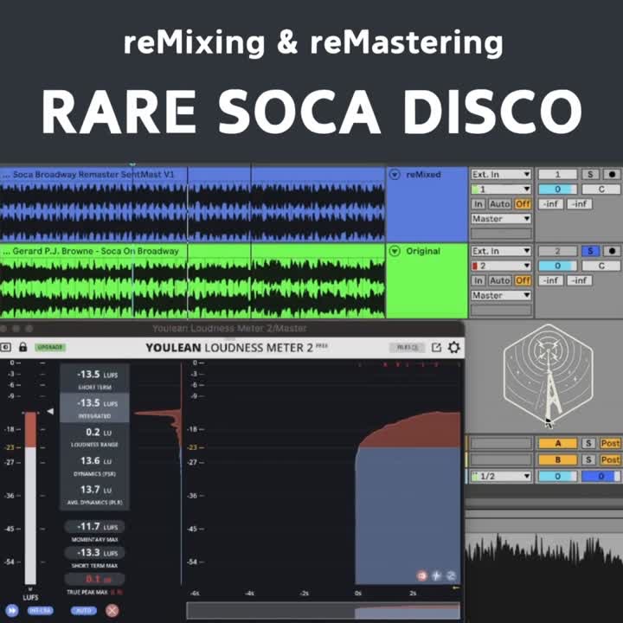Toggle Post button on return A row
623x623 pixels.
(x=610, y=443)
